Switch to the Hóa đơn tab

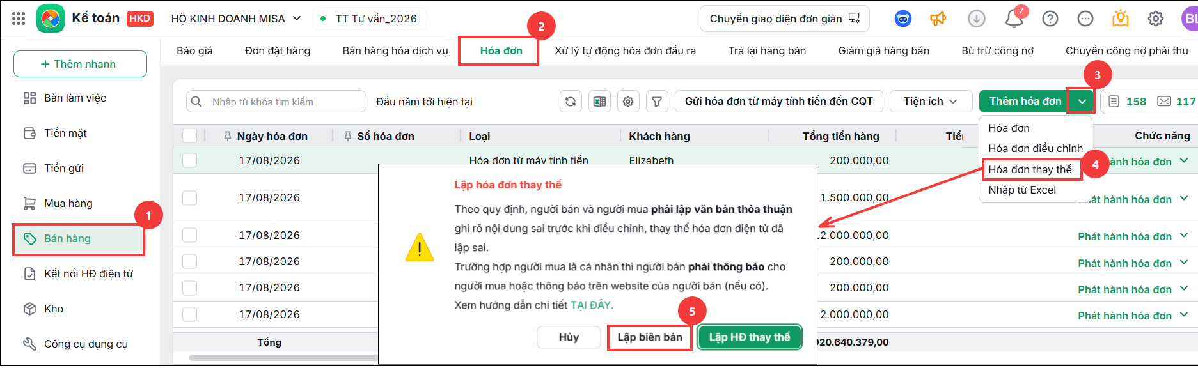501,50
